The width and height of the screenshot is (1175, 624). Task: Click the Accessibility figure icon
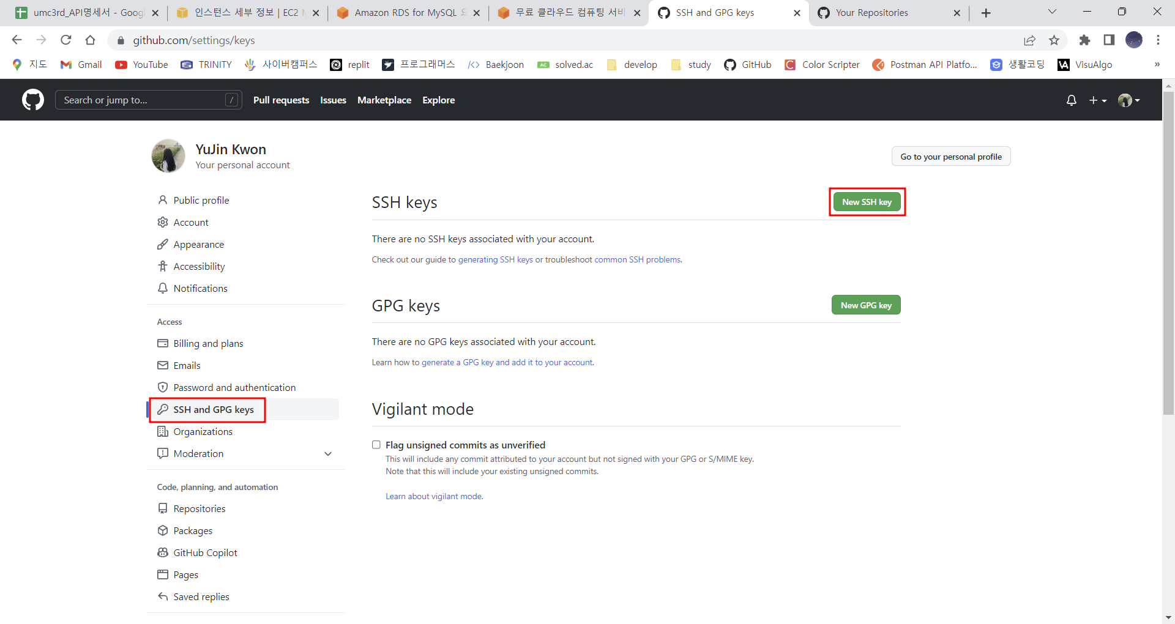coord(163,266)
